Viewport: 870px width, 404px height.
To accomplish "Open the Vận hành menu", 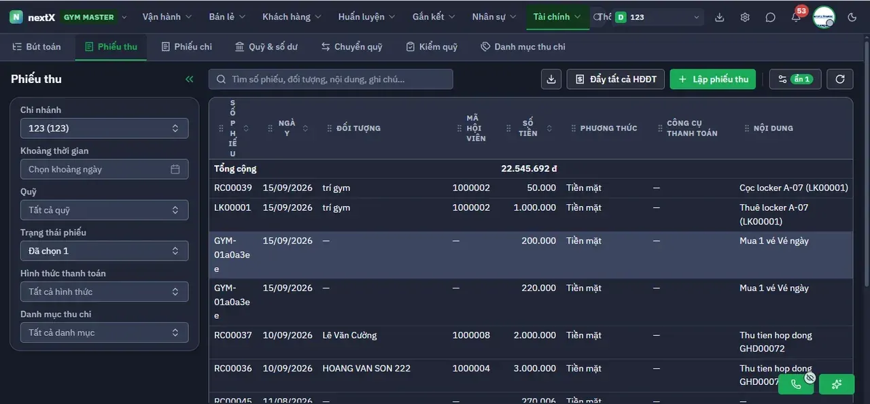I will pos(167,17).
